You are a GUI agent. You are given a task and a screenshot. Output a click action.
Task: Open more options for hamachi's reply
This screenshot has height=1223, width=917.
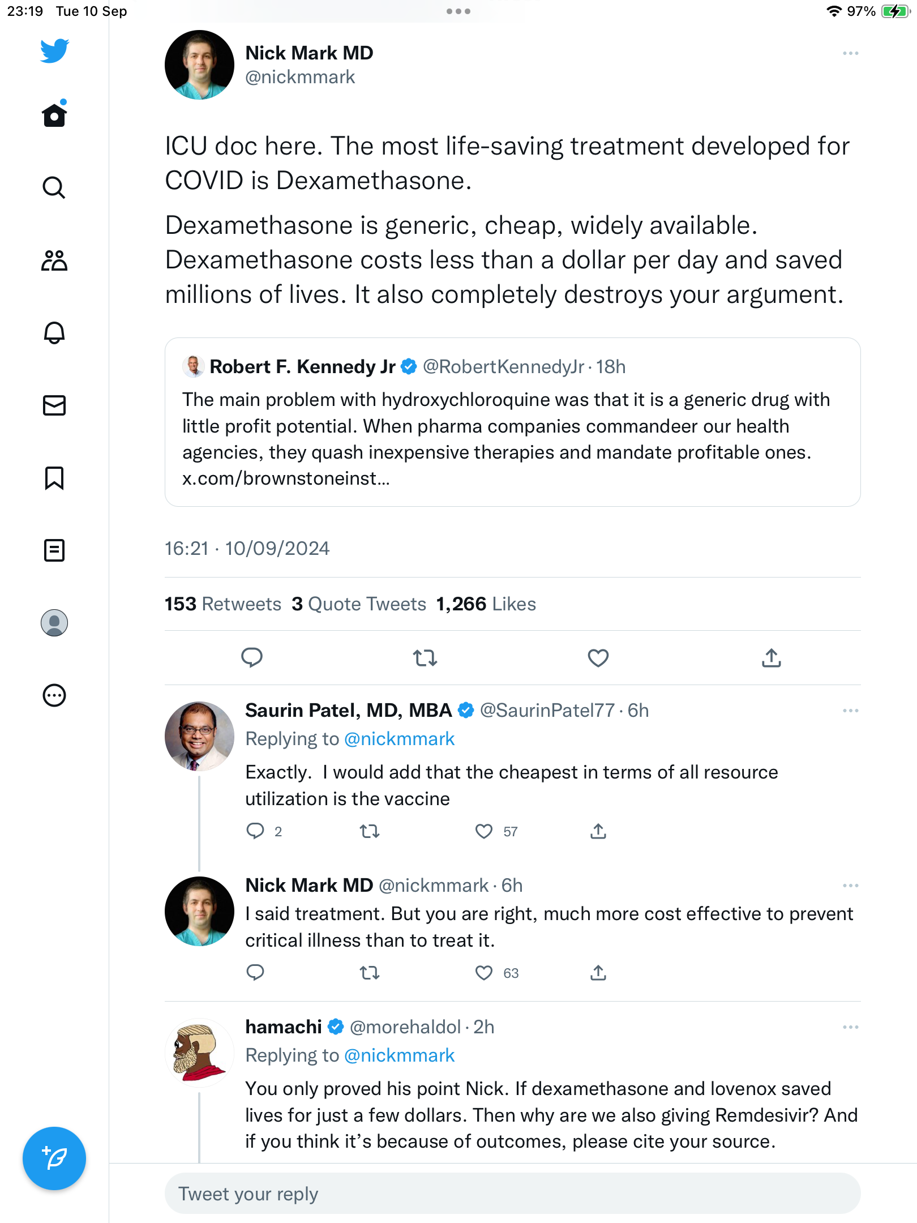(x=850, y=1027)
